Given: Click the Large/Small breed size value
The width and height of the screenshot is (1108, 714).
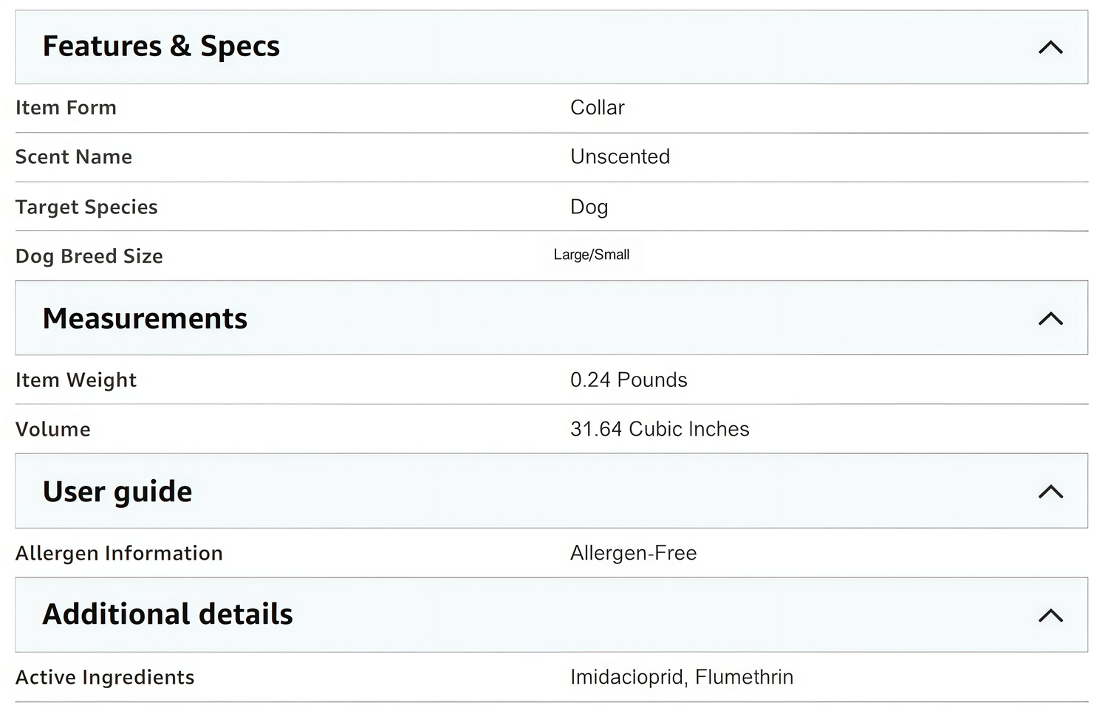Looking at the screenshot, I should [x=591, y=255].
